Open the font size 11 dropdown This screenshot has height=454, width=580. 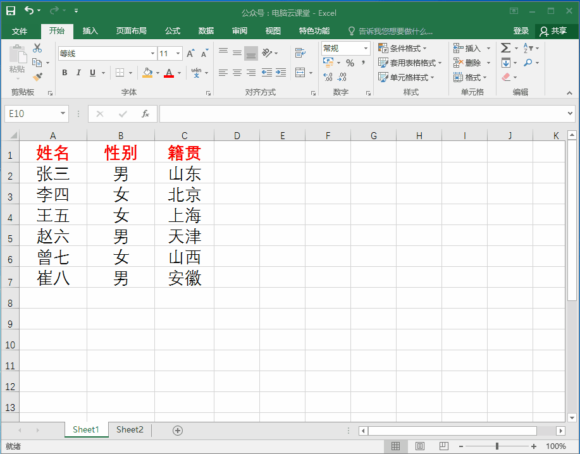178,54
